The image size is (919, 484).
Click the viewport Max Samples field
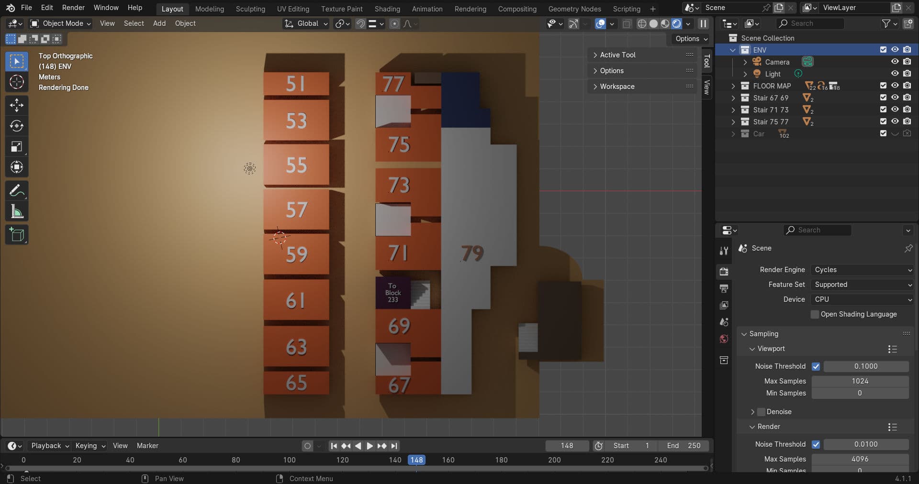[x=860, y=381]
